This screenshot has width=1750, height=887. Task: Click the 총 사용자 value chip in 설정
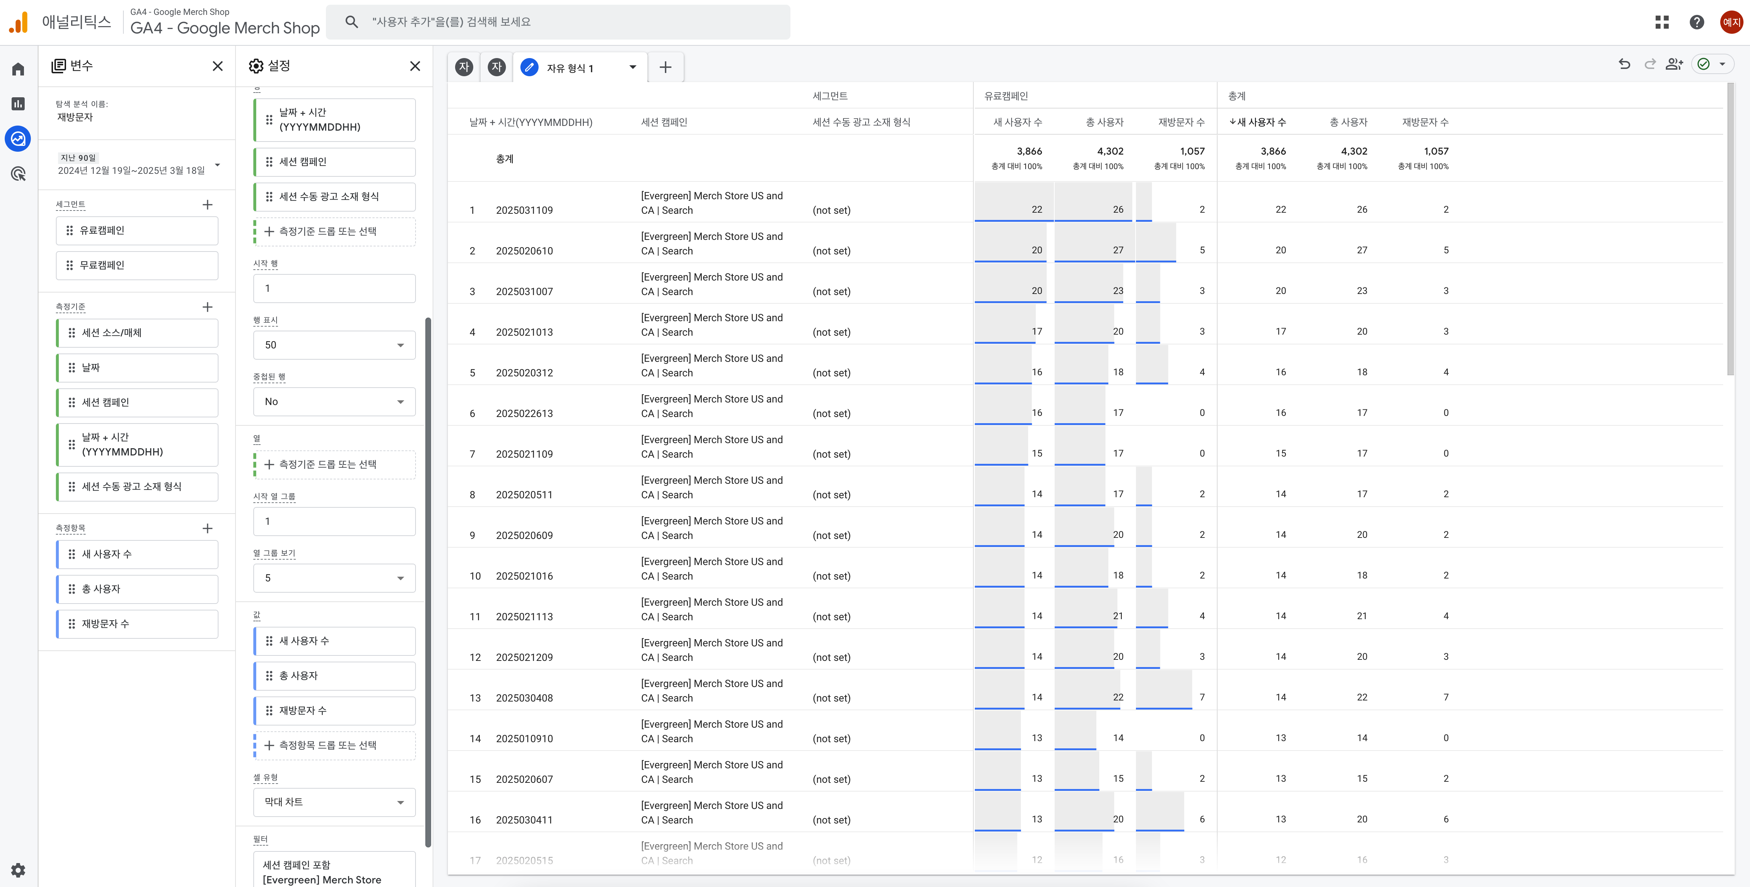[334, 676]
